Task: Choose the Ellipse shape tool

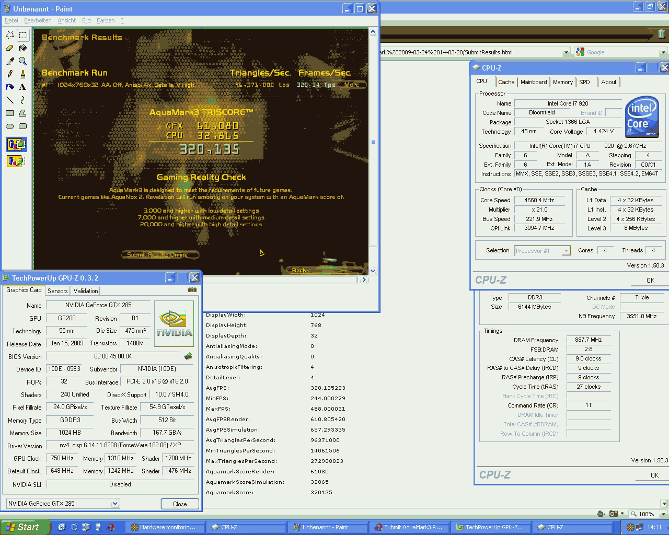Action: [10, 126]
